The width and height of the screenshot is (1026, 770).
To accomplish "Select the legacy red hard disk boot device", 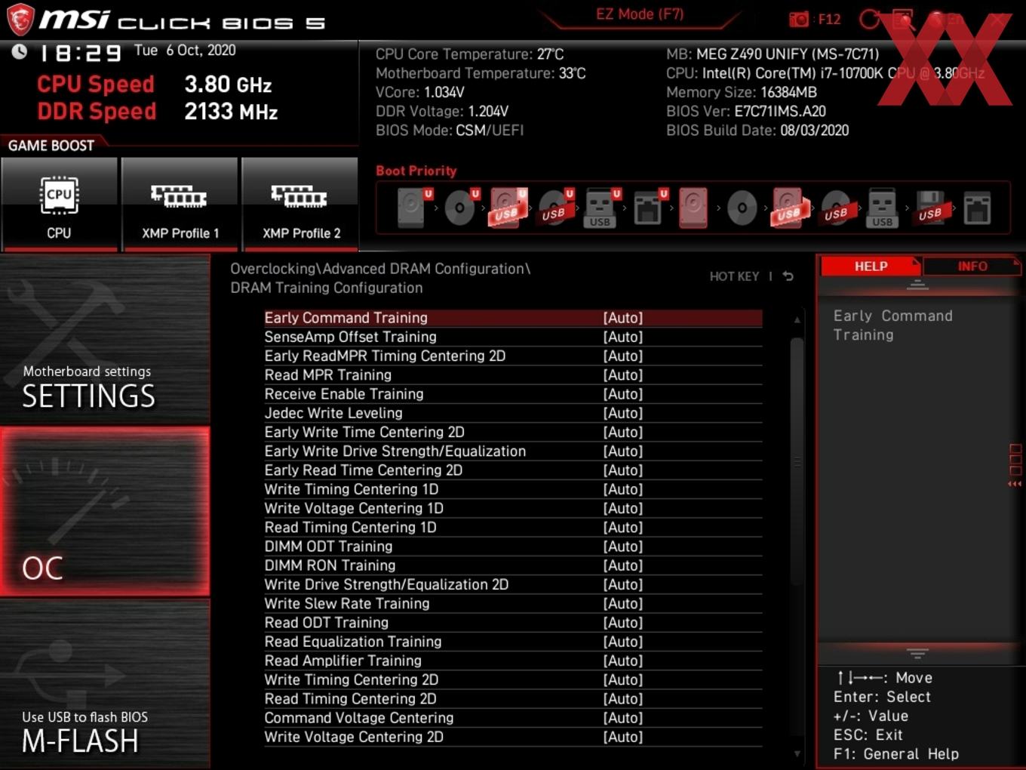I will point(693,208).
